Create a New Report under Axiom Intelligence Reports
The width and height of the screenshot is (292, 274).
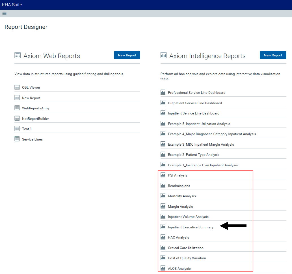(x=273, y=55)
